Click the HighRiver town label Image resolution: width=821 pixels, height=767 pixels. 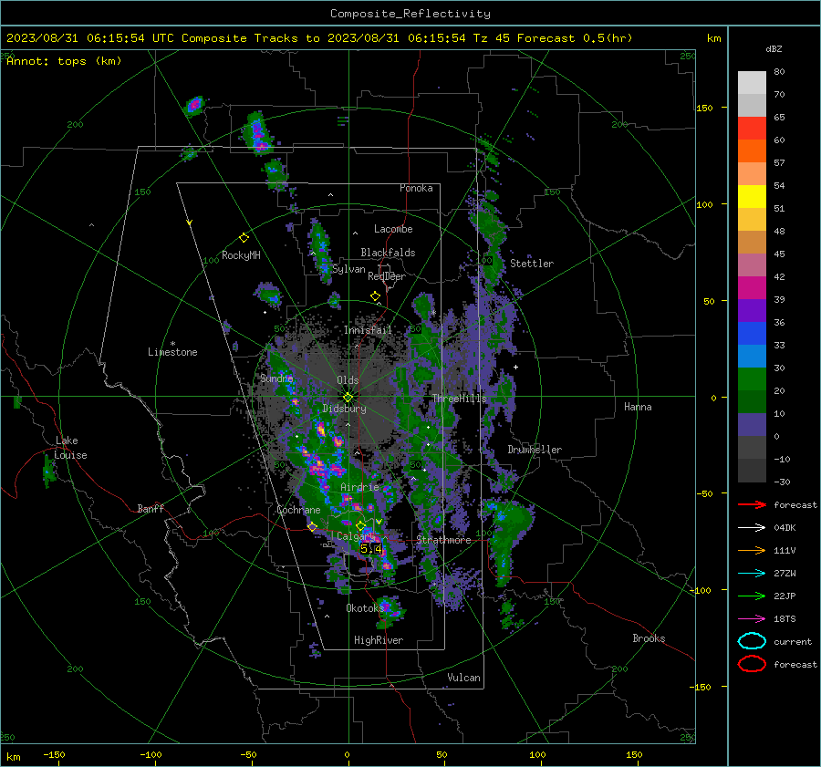click(x=379, y=640)
